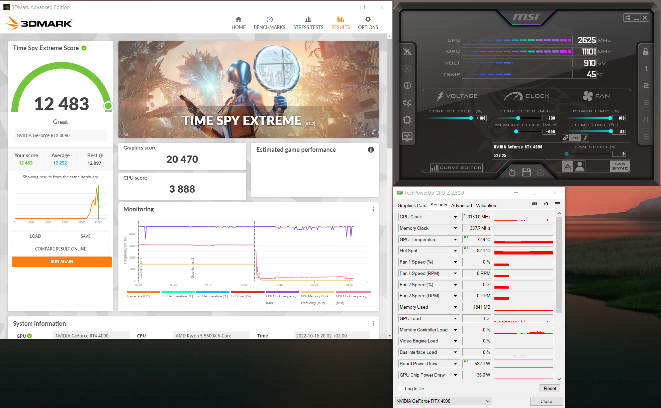Save Afterburner settings with floppy icon
661x408 pixels.
[527, 172]
